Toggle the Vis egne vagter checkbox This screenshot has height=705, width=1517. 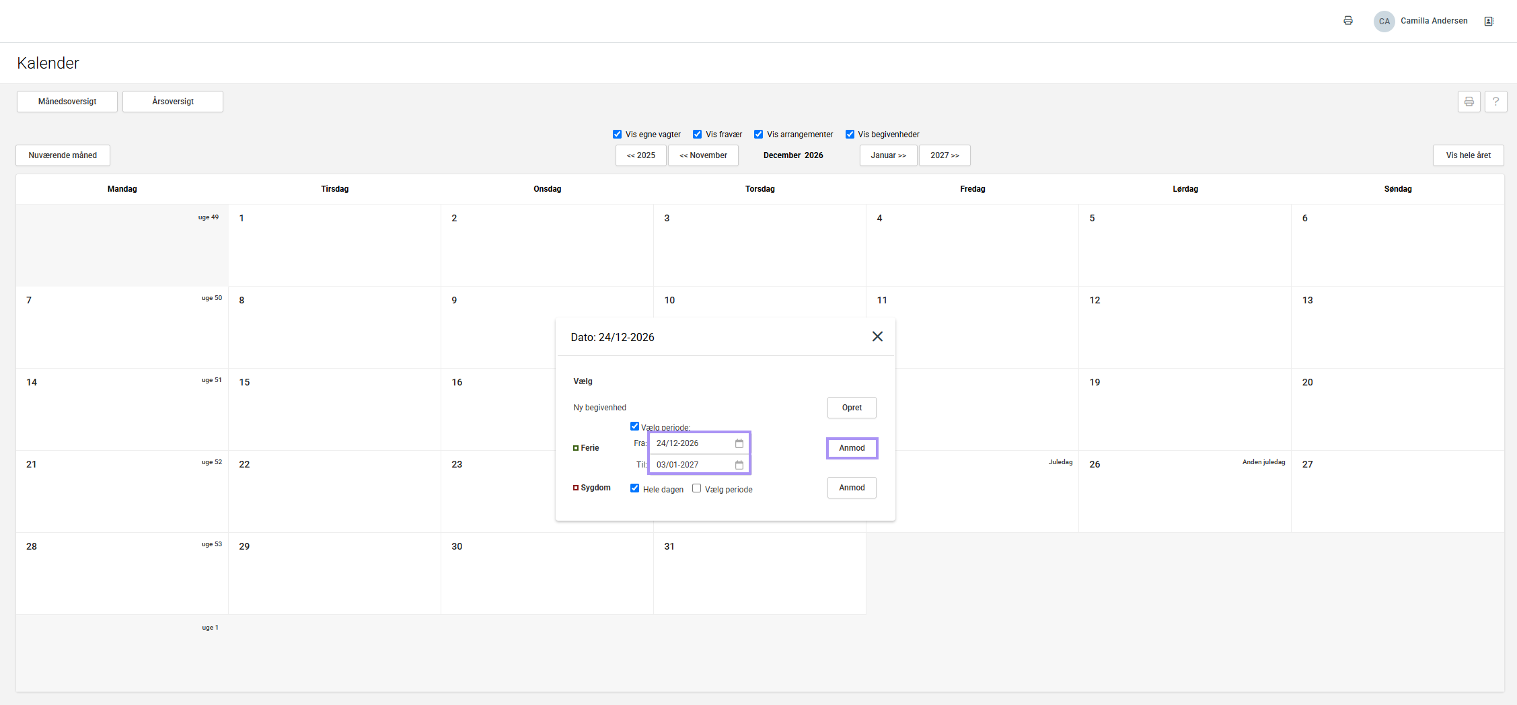tap(617, 135)
